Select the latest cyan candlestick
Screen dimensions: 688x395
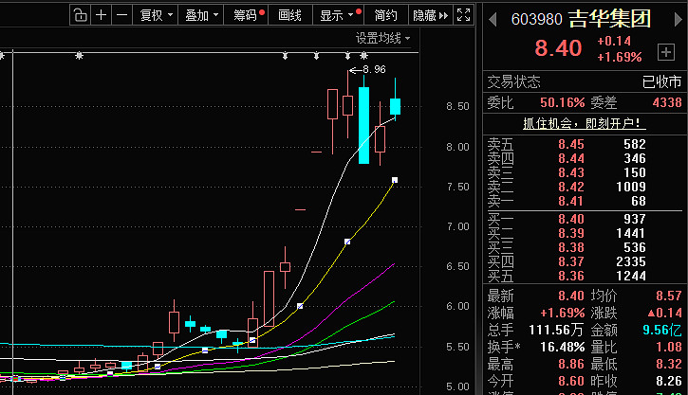[396, 107]
